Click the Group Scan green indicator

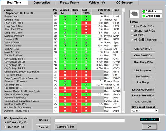coord(144,16)
